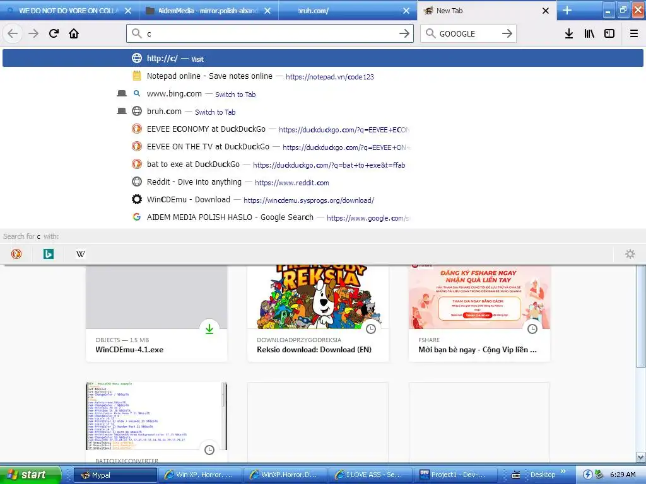646x484 pixels.
Task: Click history clock badge on Reksio tile
Action: (371, 329)
